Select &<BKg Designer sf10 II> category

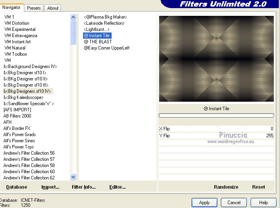pyautogui.click(x=25, y=79)
